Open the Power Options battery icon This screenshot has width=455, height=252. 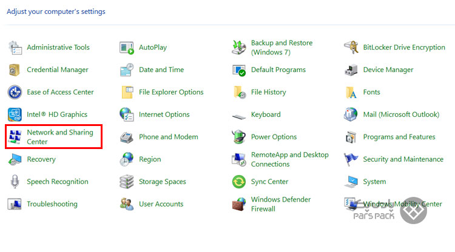tap(239, 137)
